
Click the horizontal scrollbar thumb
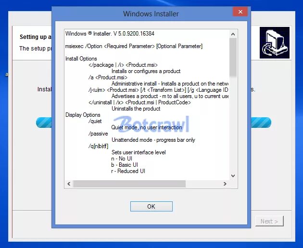tap(129, 184)
